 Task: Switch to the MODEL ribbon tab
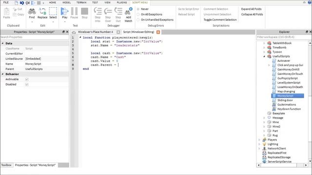[66, 2]
